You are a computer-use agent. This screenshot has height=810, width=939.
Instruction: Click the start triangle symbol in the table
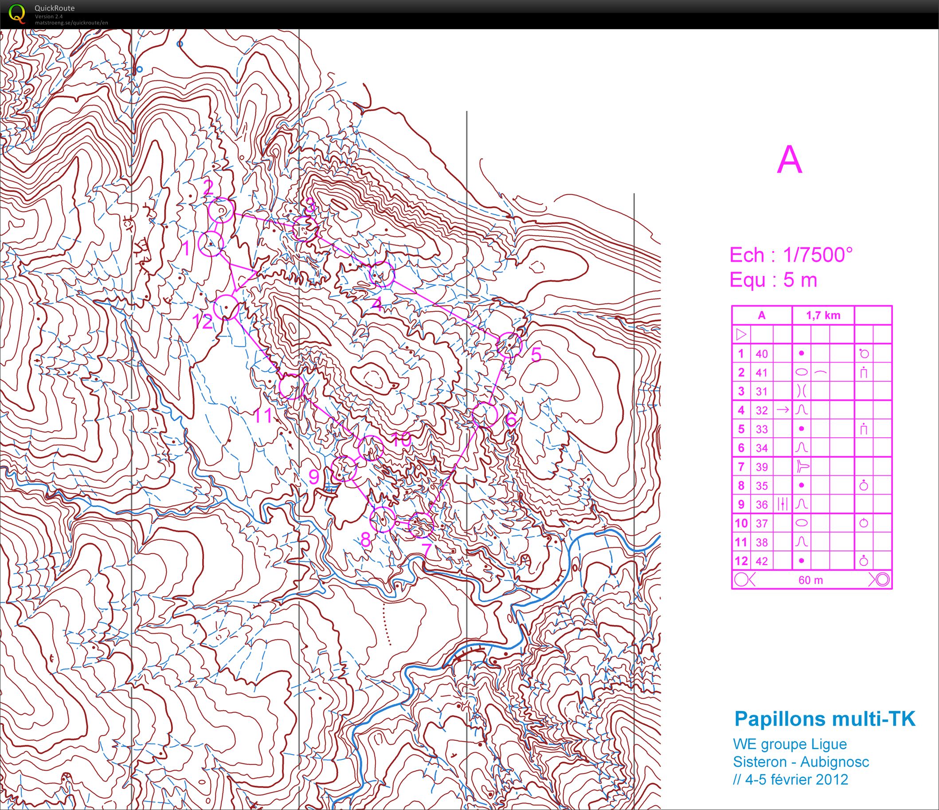(x=741, y=335)
